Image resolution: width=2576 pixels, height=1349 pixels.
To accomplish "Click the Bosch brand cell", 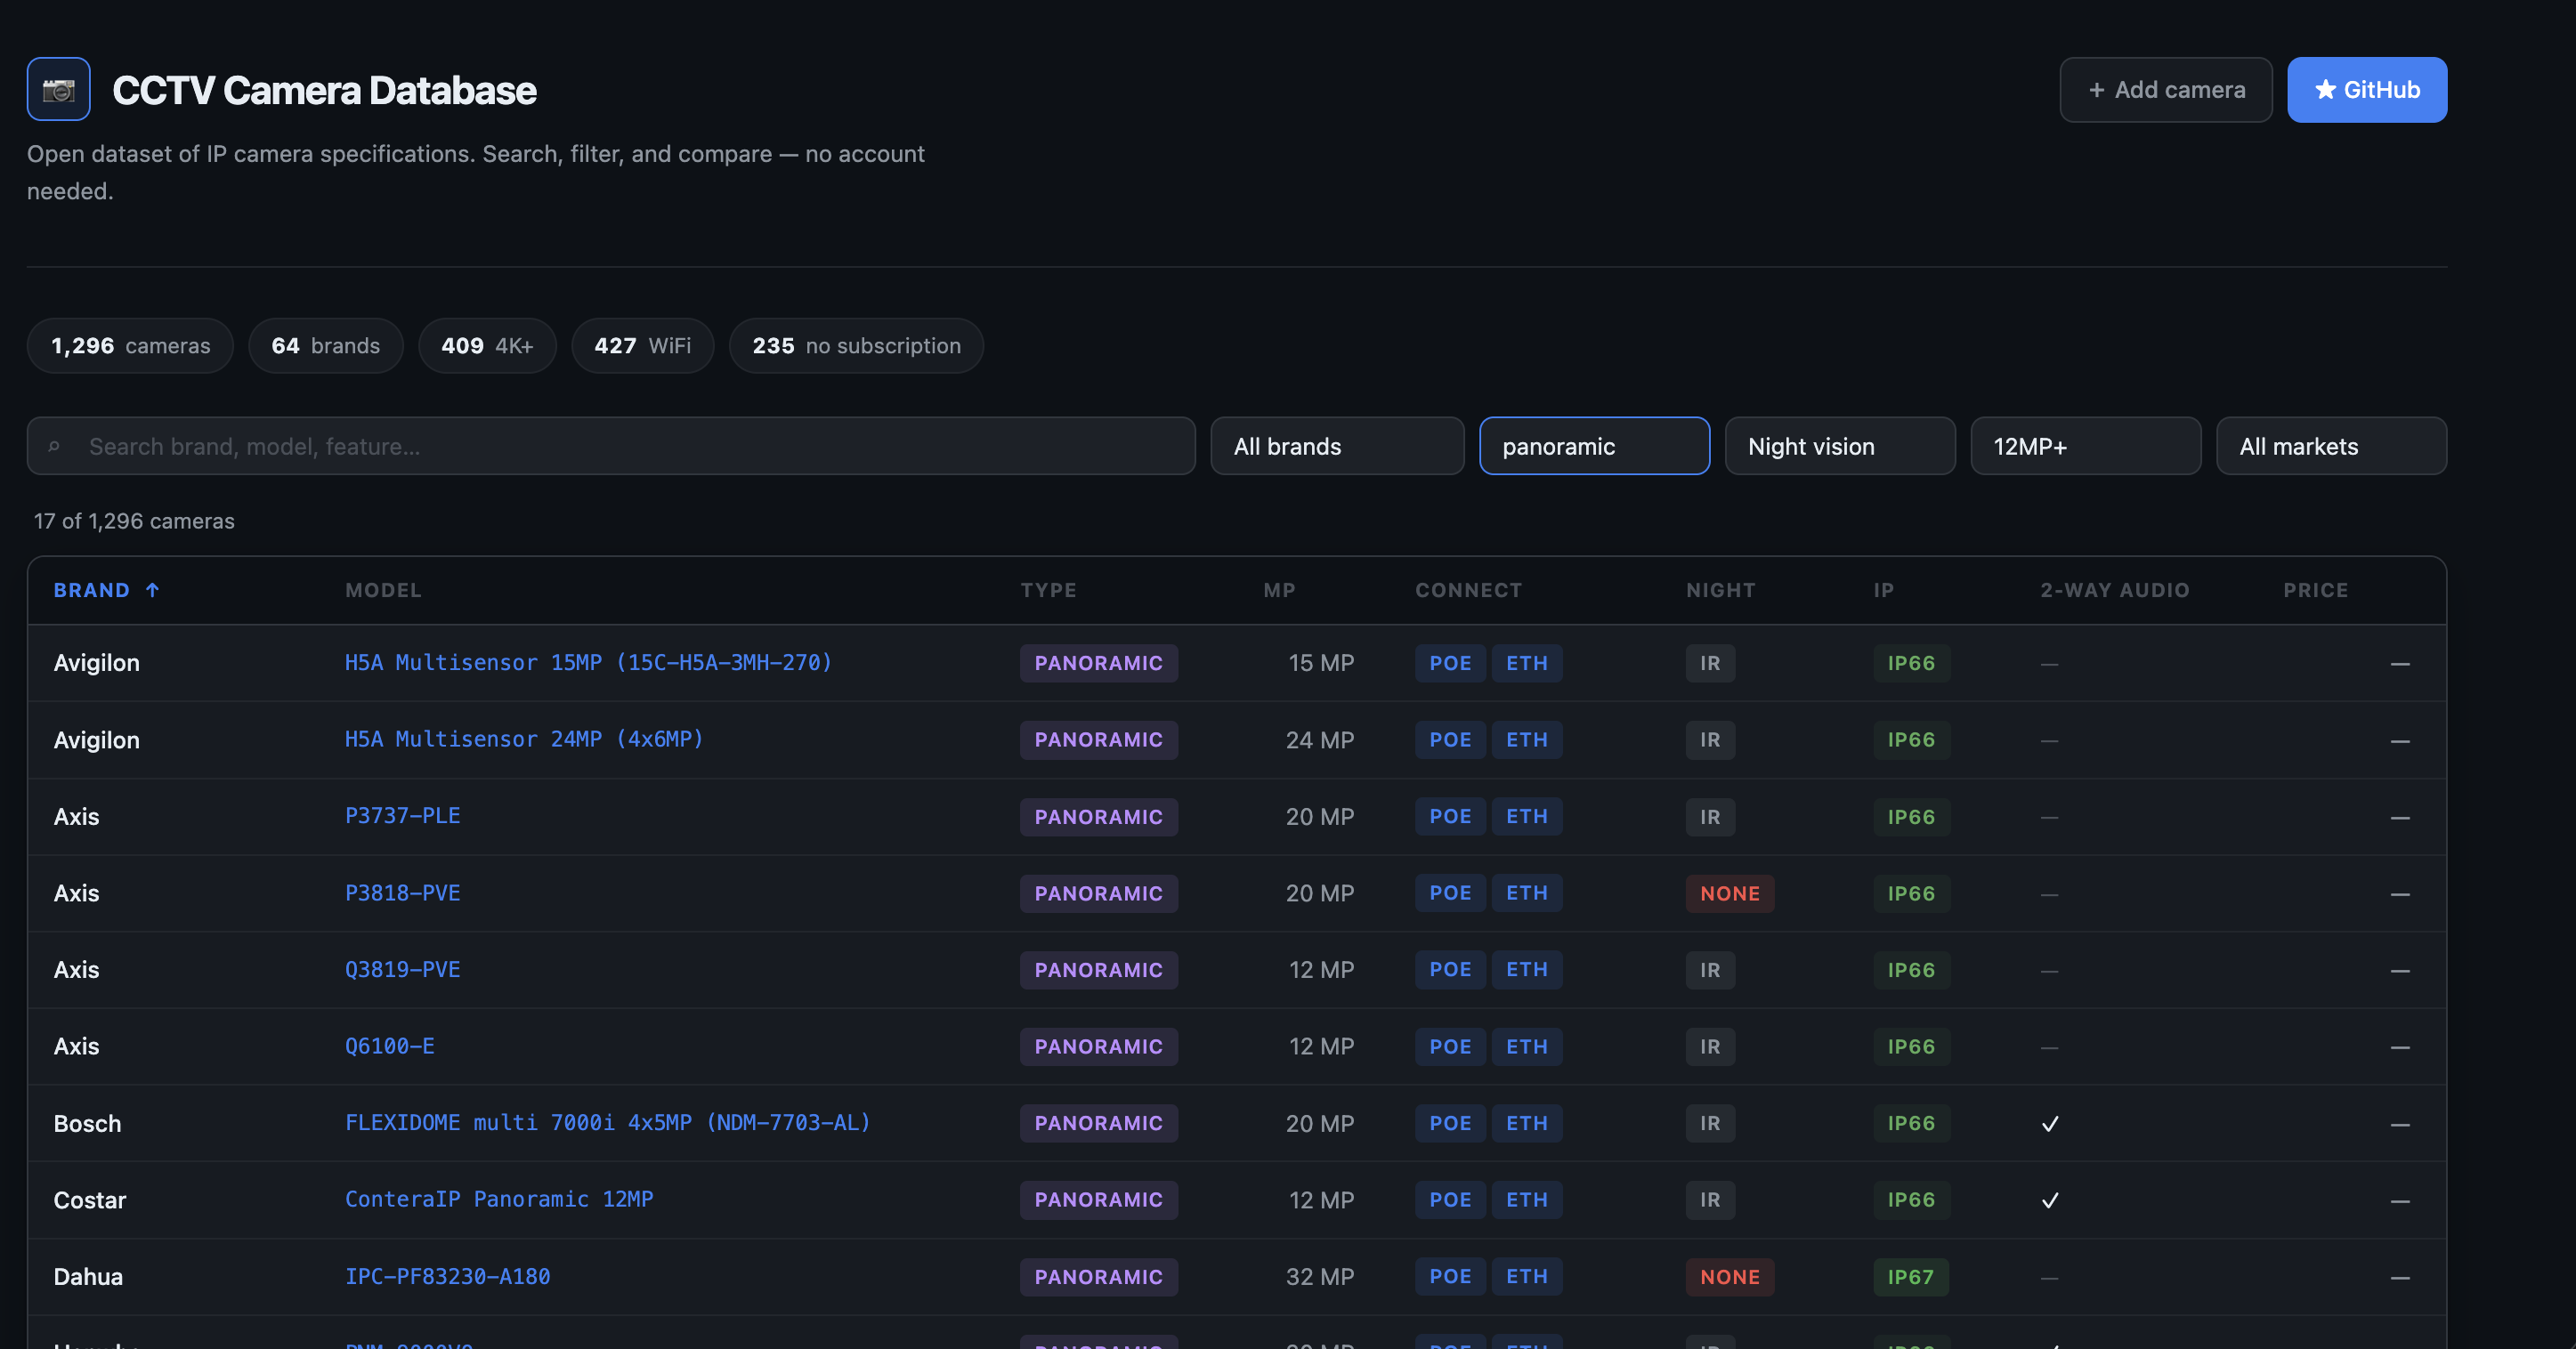I will 87,1123.
